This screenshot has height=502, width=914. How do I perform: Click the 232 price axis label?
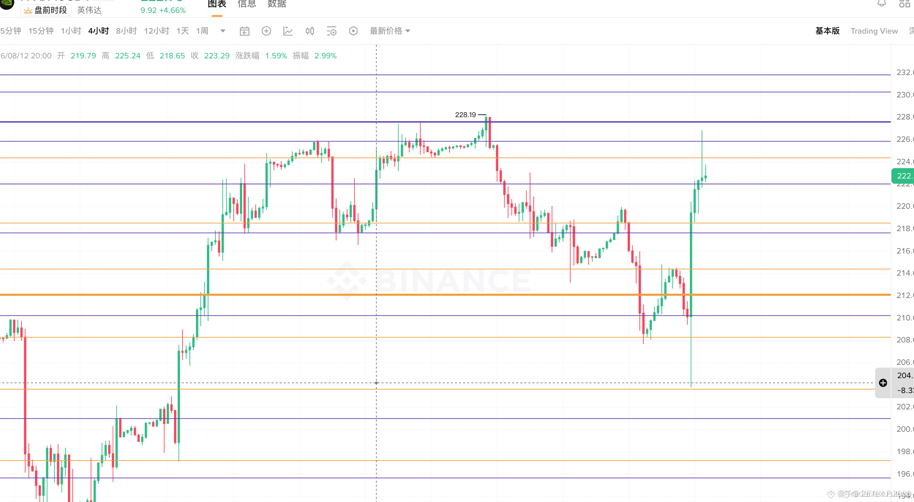[905, 72]
